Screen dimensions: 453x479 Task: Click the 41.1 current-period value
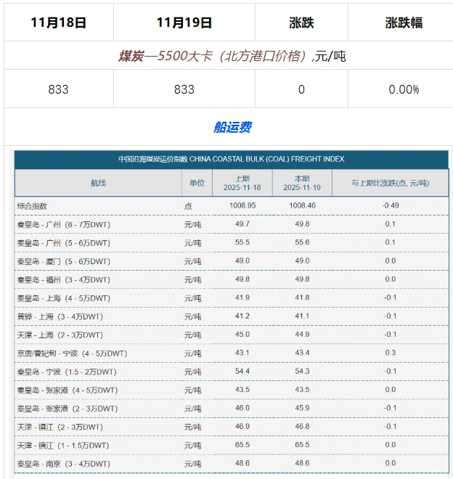(302, 316)
